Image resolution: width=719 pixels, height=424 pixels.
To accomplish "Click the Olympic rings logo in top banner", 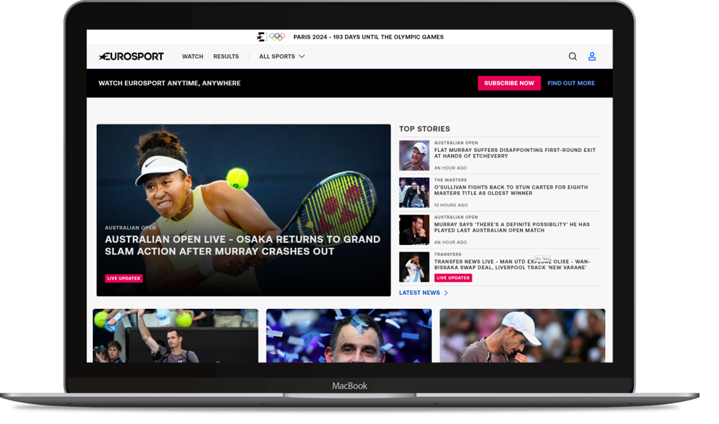I will [x=276, y=37].
